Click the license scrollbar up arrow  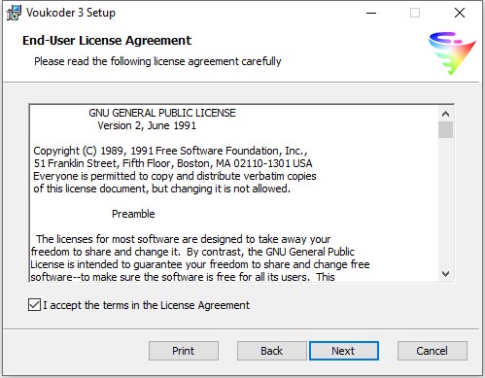[445, 114]
